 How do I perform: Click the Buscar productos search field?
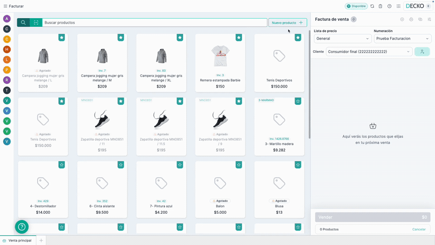click(154, 23)
